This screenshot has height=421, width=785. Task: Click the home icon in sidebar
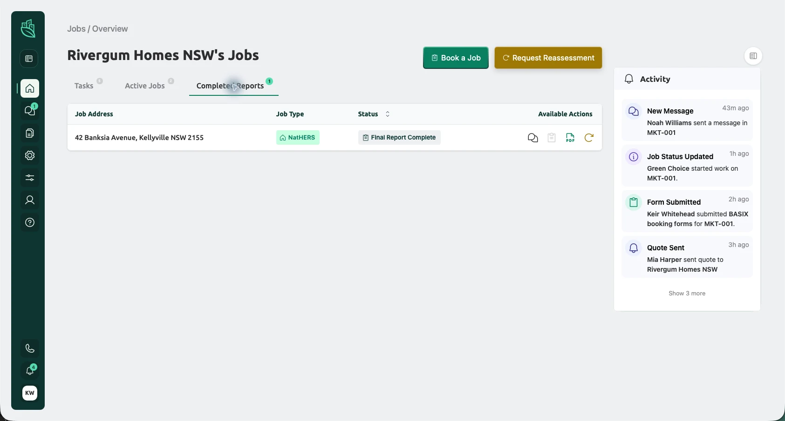tap(30, 88)
